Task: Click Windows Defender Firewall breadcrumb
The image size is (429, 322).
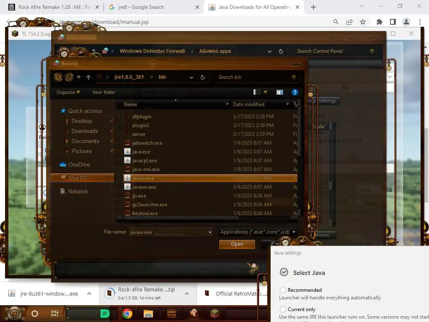Action: tap(152, 51)
